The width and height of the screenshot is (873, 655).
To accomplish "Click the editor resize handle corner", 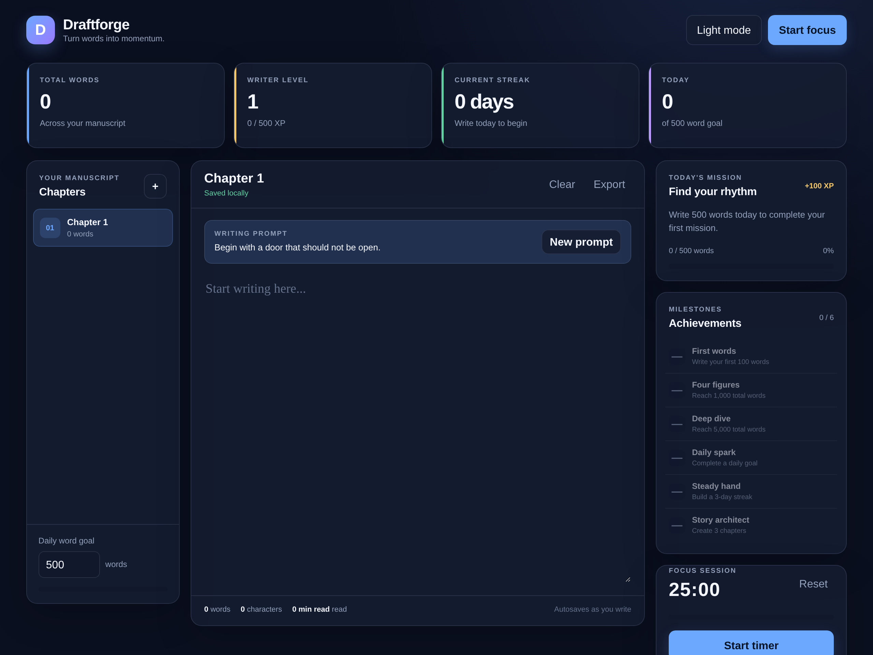I will click(627, 580).
